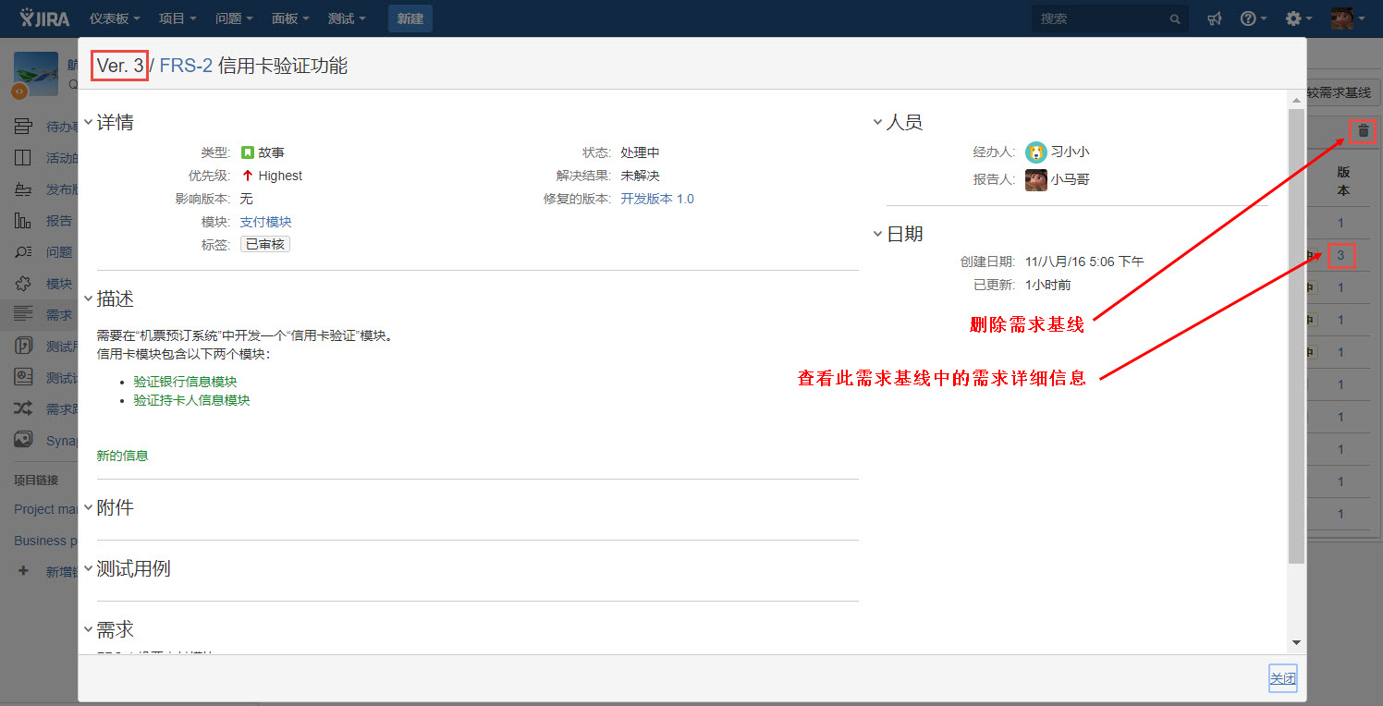Image resolution: width=1383 pixels, height=706 pixels.
Task: Open the 报告 reports sidebar icon
Action: [x=23, y=221]
